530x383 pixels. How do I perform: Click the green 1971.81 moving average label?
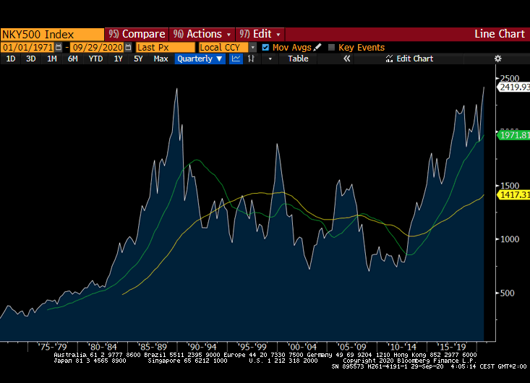pyautogui.click(x=513, y=135)
